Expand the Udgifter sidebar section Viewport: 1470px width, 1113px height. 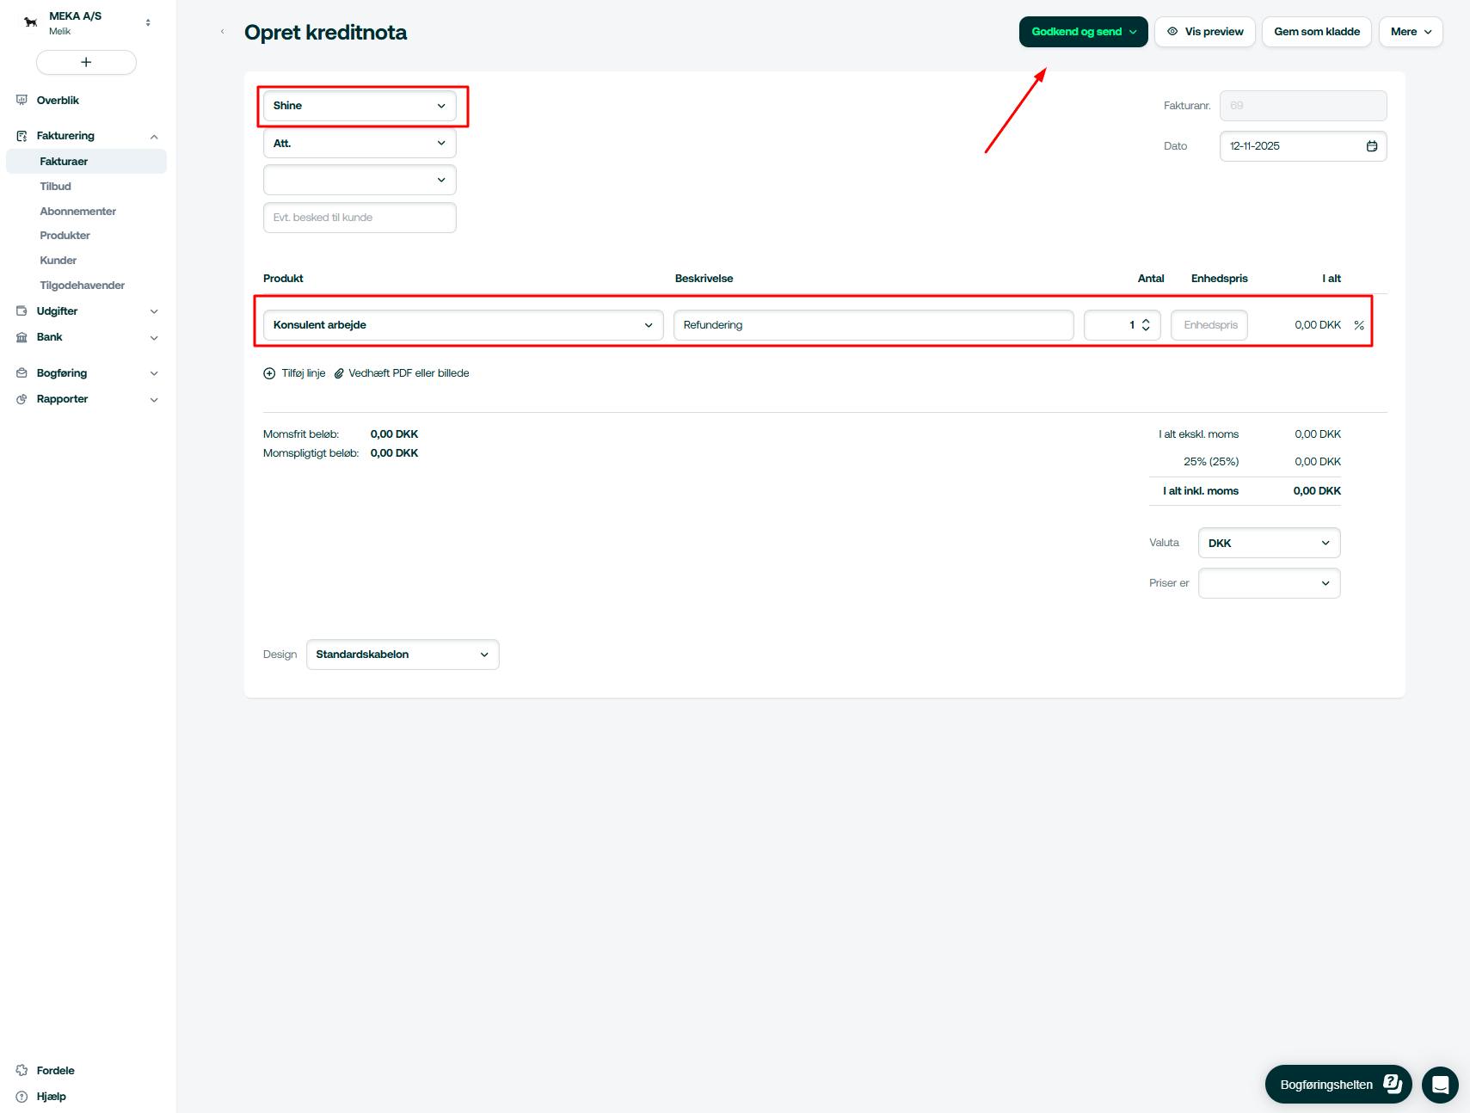(x=154, y=311)
